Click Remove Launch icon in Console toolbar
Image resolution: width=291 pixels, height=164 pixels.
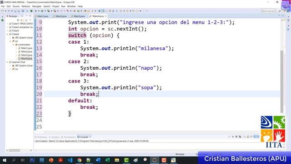(x=236, y=137)
